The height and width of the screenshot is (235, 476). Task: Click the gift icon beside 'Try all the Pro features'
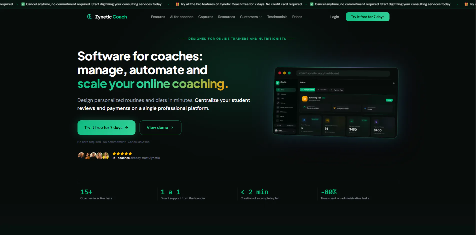[x=177, y=4]
